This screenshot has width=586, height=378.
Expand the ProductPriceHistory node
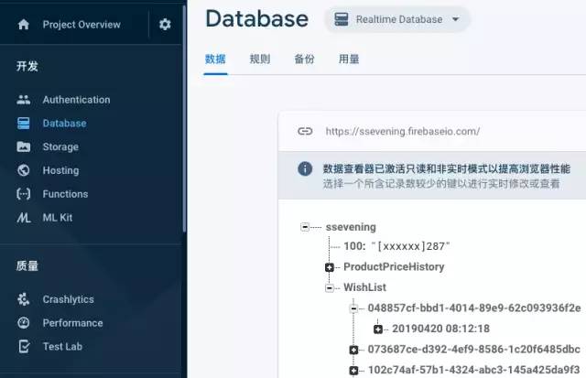tap(330, 267)
